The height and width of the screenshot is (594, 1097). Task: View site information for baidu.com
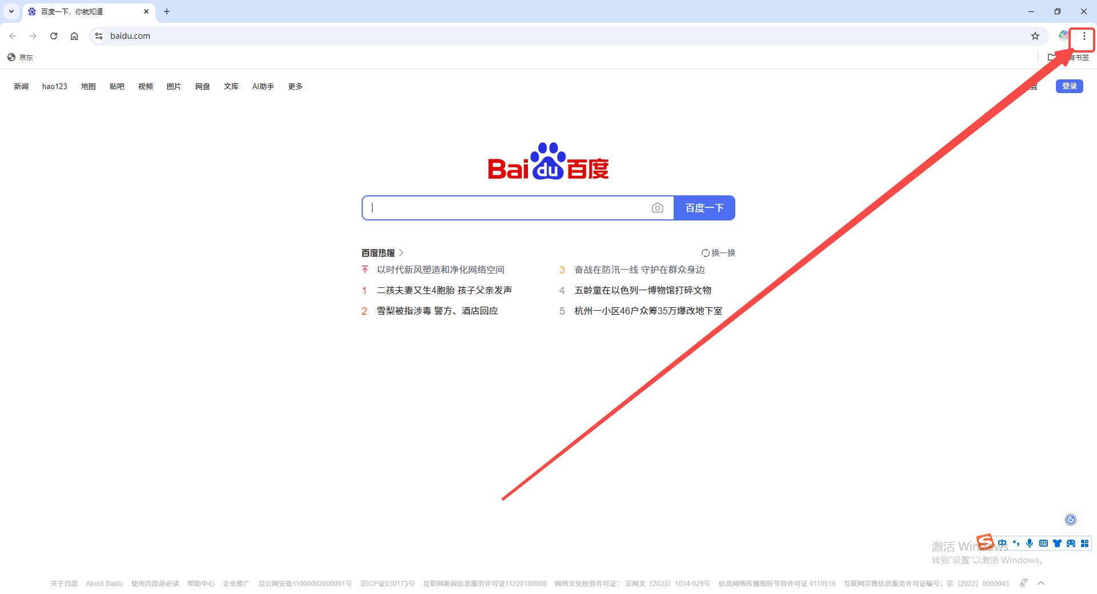[x=99, y=36]
